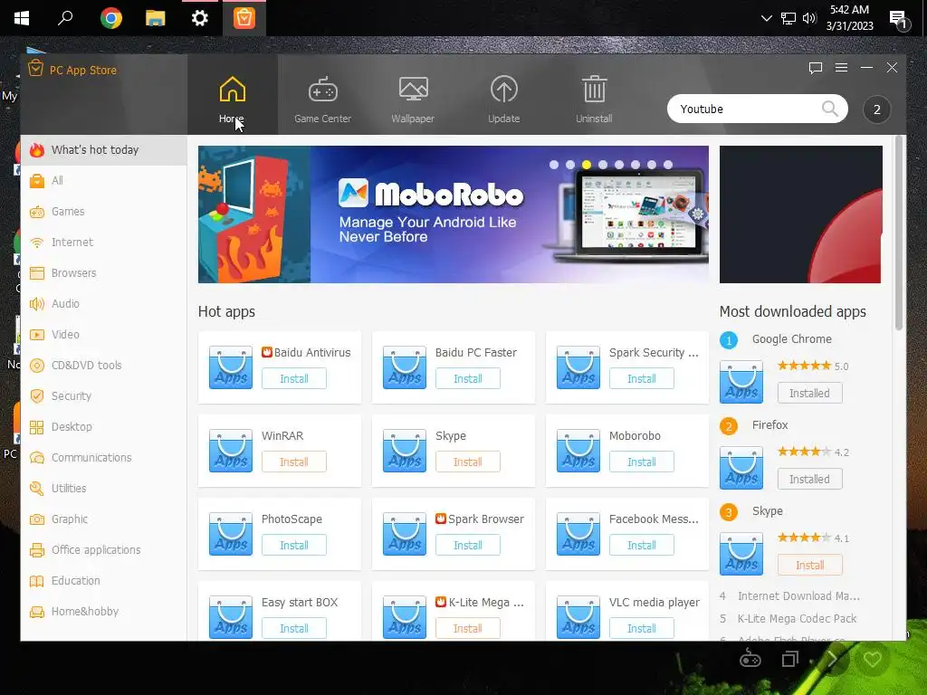Open the Audio category
The width and height of the screenshot is (927, 695).
click(104, 304)
